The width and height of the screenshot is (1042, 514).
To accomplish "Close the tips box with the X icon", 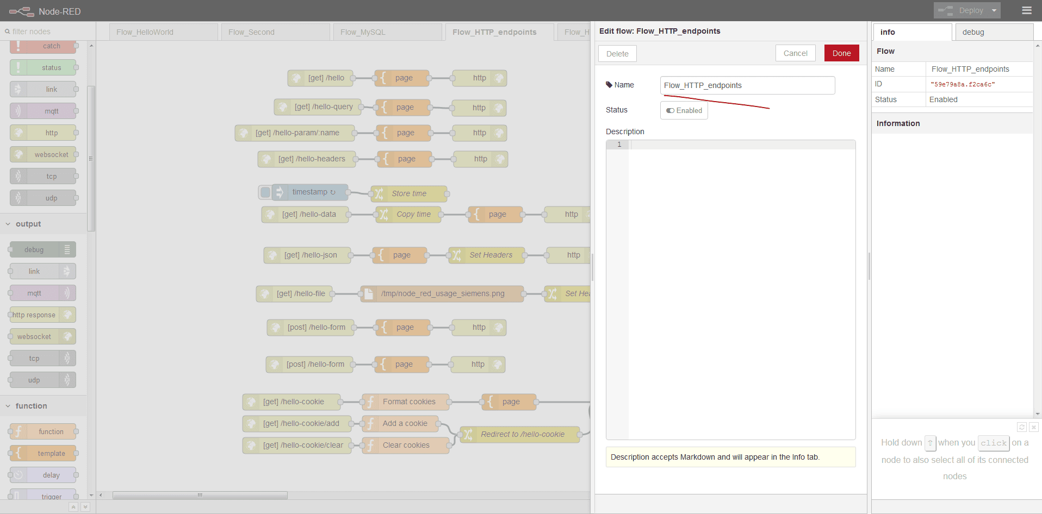I will pyautogui.click(x=1034, y=427).
